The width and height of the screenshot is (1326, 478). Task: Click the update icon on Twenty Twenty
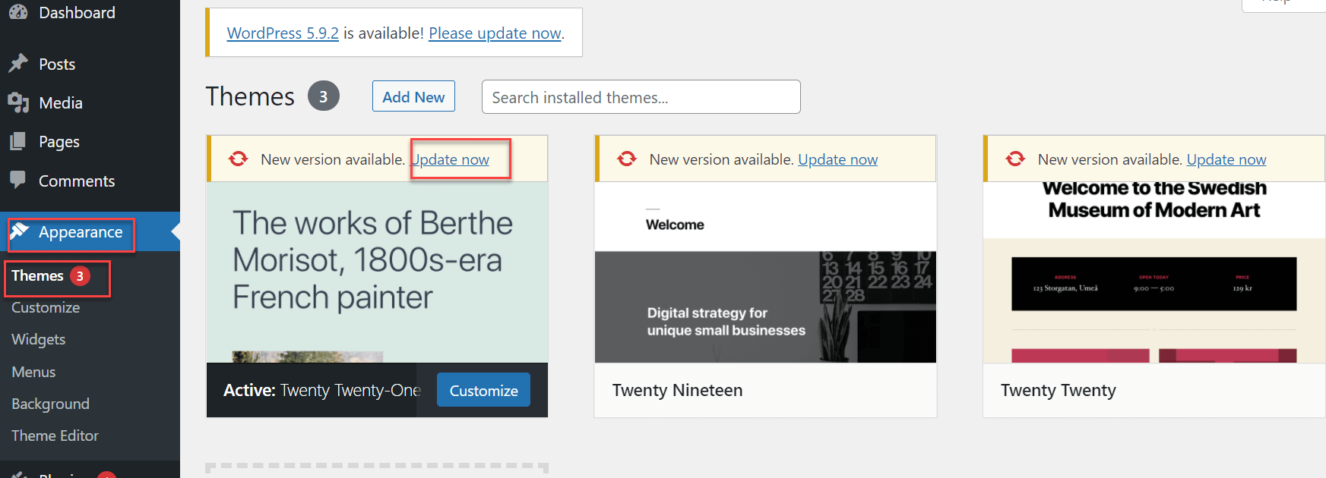tap(1015, 159)
